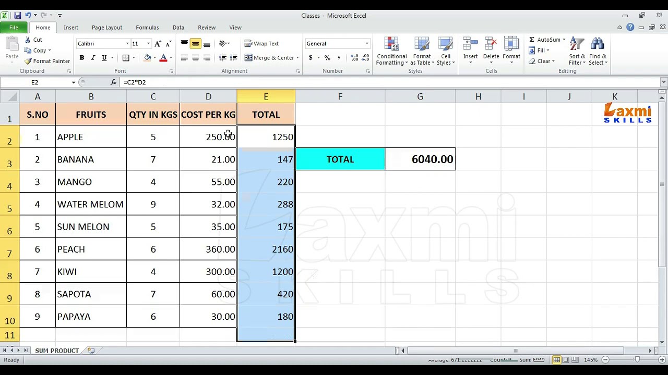Toggle Center horizontal alignment

[195, 58]
